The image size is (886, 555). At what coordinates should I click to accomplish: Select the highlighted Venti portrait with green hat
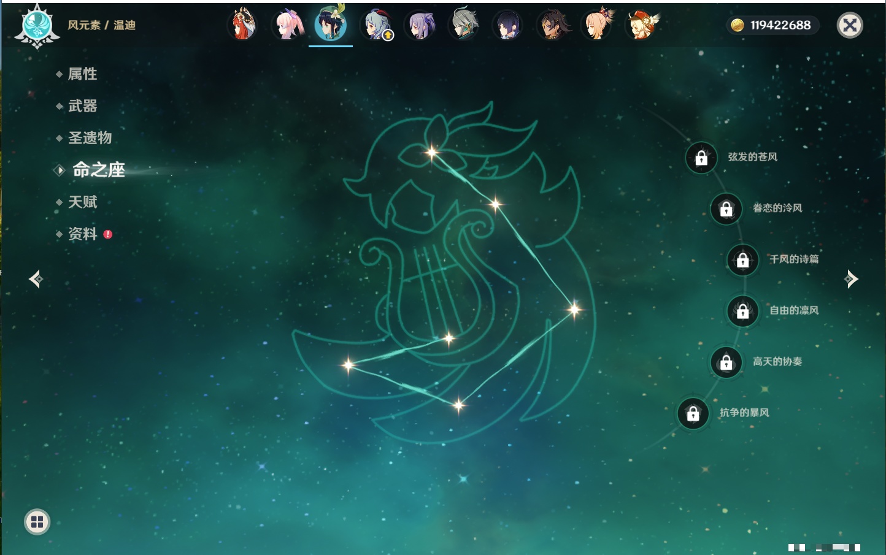(x=331, y=25)
